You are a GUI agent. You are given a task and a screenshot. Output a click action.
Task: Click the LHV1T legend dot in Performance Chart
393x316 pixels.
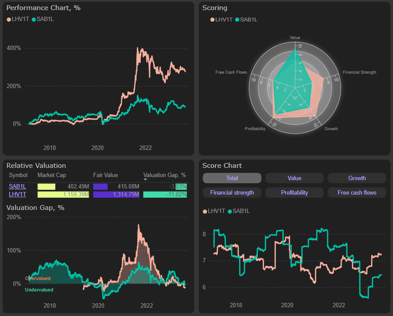9,19
